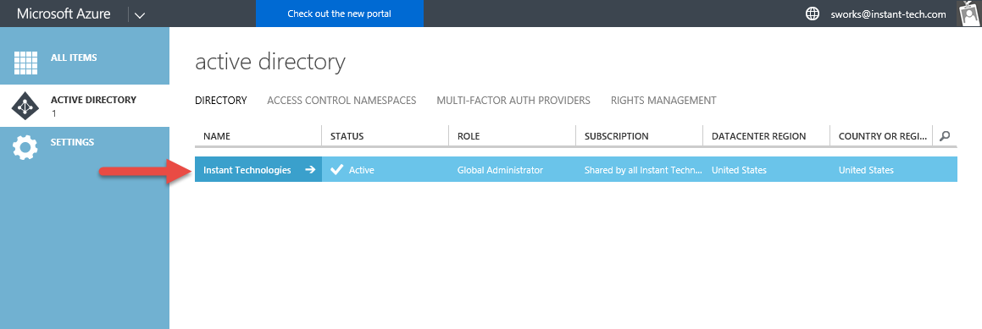Viewport: 982px width, 329px height.
Task: Click the Active status checkmark
Action: [337, 169]
